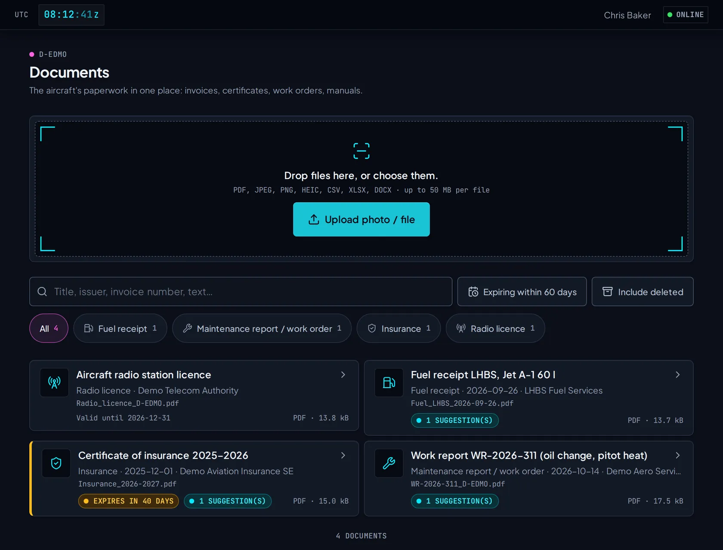
Task: Click the UTC clock display 08:12:41z
Action: (71, 15)
